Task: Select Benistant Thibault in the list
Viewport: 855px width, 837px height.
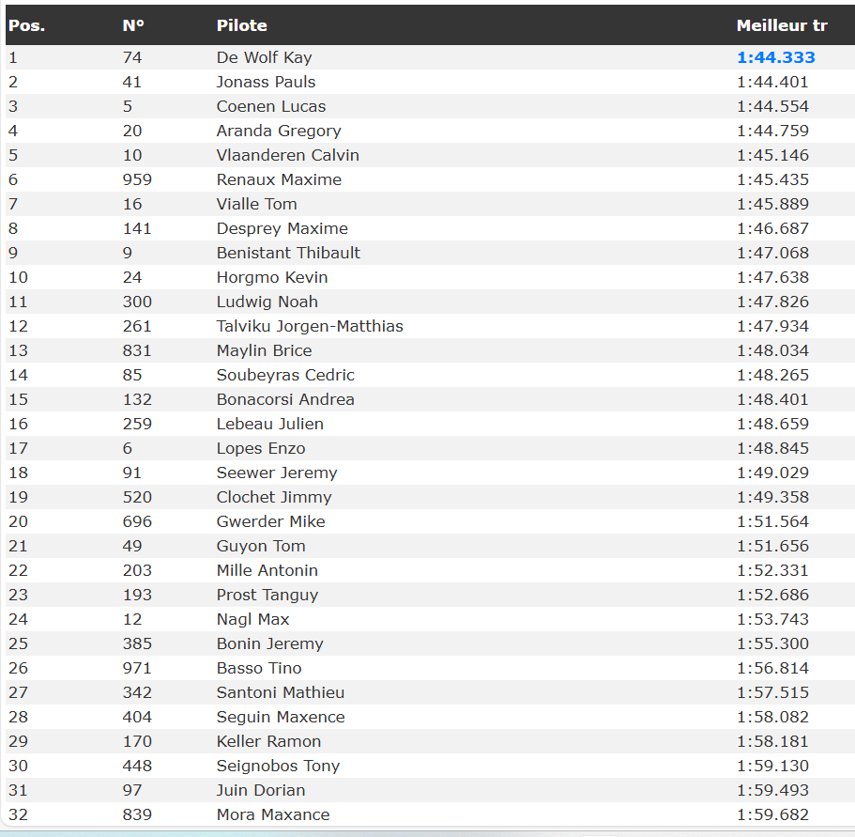Action: coord(288,253)
